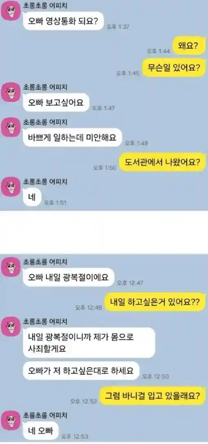This screenshot has width=208, height=444.
Task: Tap the last white bubble '네 오빠'
Action: point(41,431)
